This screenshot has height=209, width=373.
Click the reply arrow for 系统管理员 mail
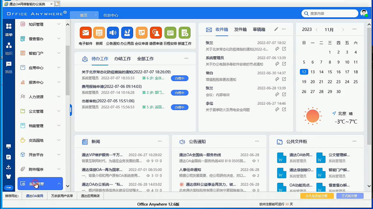click(277, 64)
